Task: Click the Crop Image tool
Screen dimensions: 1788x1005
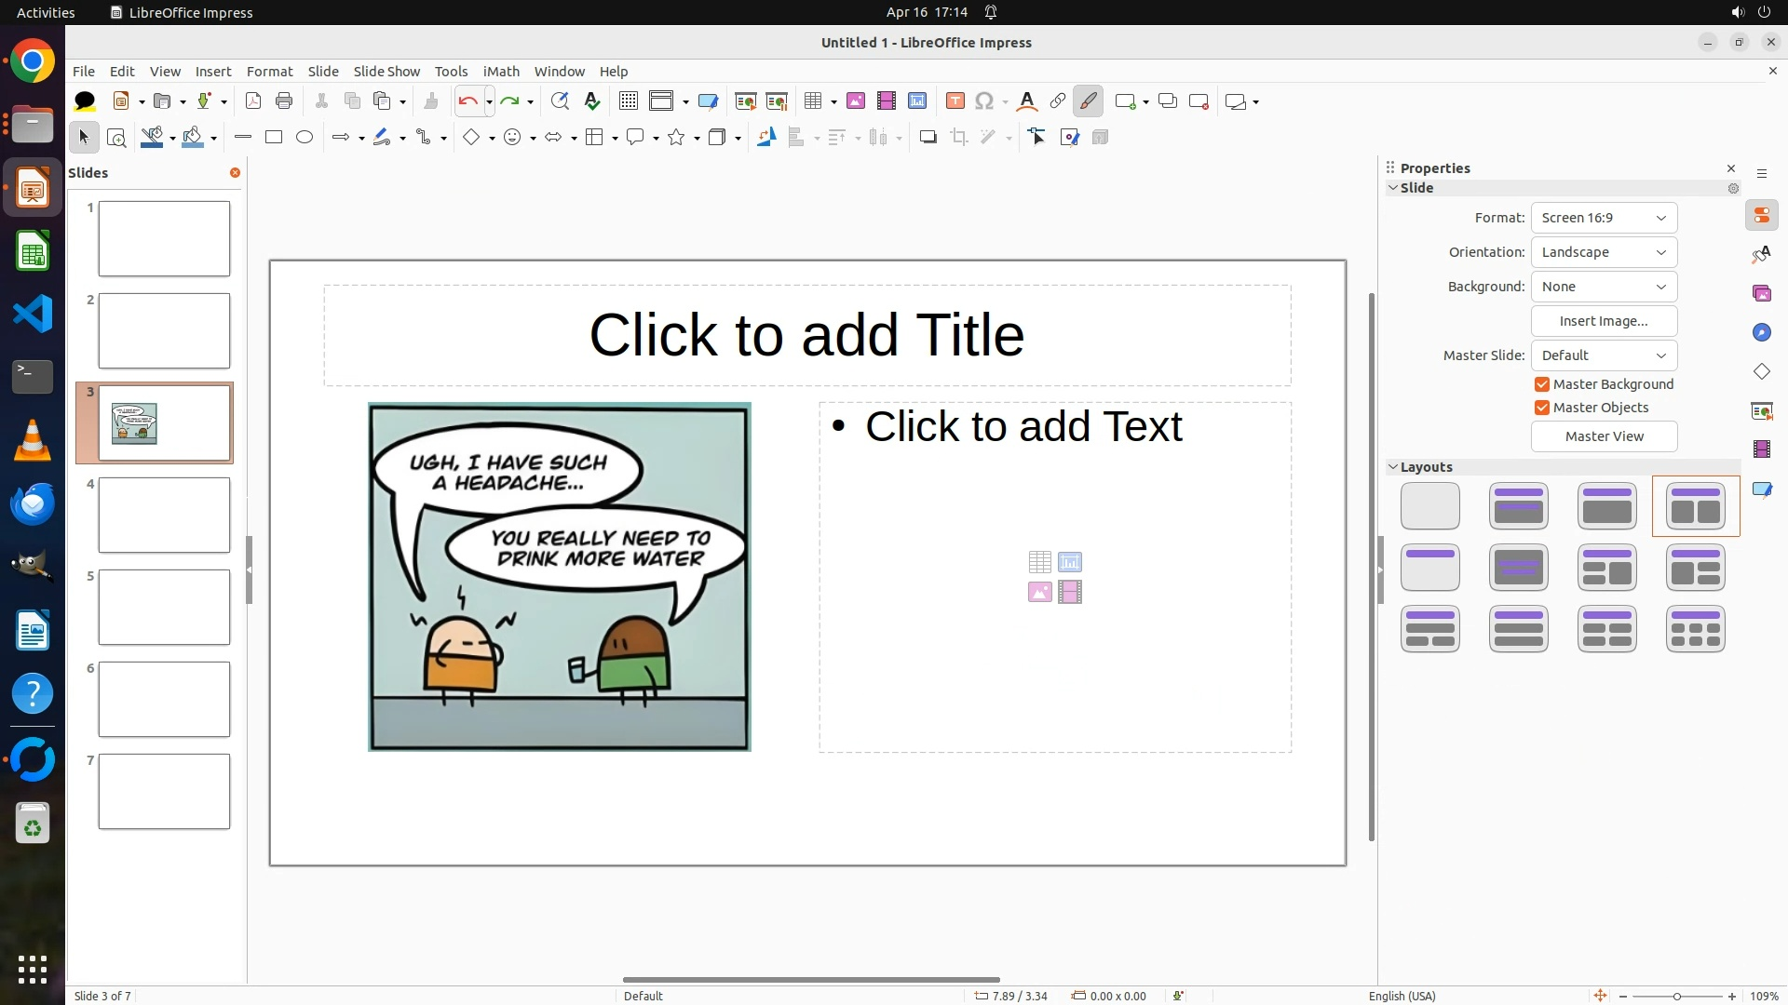Action: 959,138
